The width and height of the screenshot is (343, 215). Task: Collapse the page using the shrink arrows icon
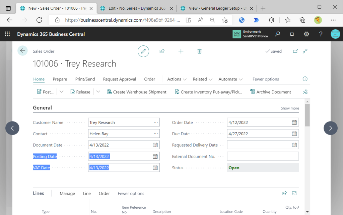point(305,51)
